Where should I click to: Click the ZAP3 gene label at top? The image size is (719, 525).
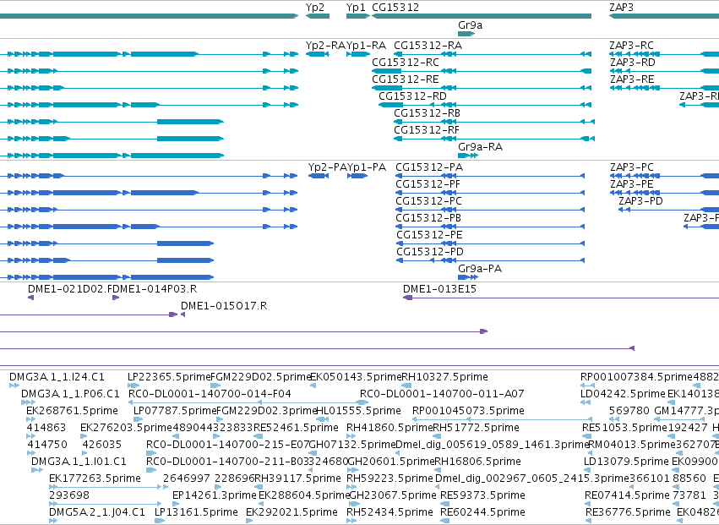[x=621, y=8]
